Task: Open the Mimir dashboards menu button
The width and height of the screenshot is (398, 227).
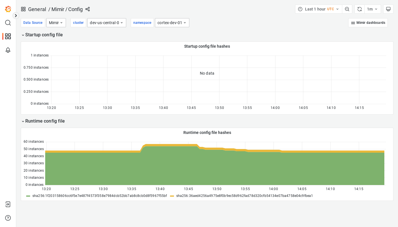Action: coord(368,22)
